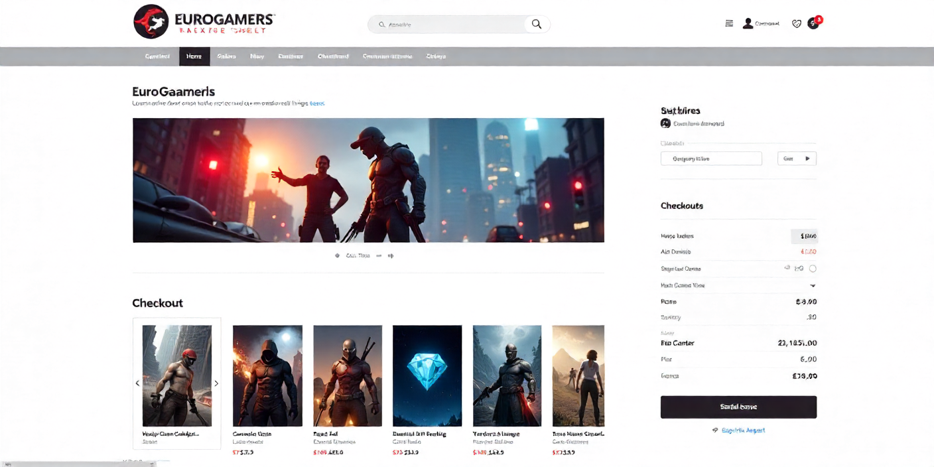Select the radio button next to the toggle
The width and height of the screenshot is (934, 467).
click(x=813, y=268)
